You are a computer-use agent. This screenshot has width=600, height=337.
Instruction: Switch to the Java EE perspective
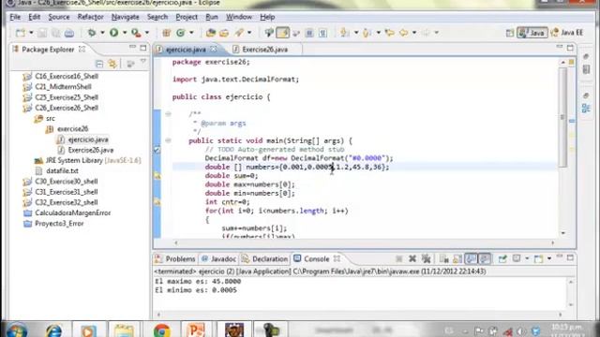566,33
